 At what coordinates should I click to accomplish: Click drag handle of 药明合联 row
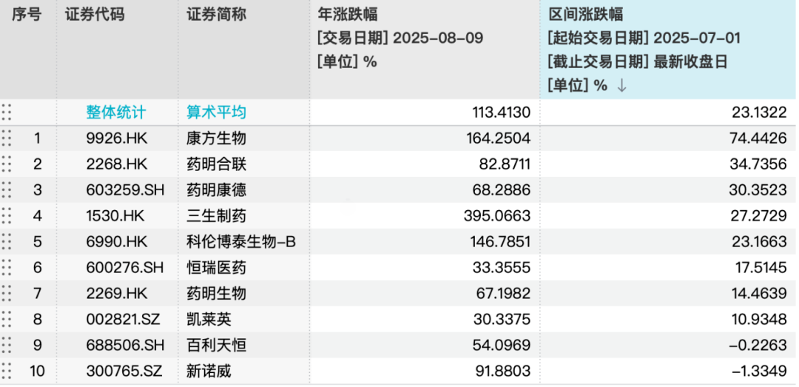[x=7, y=164]
